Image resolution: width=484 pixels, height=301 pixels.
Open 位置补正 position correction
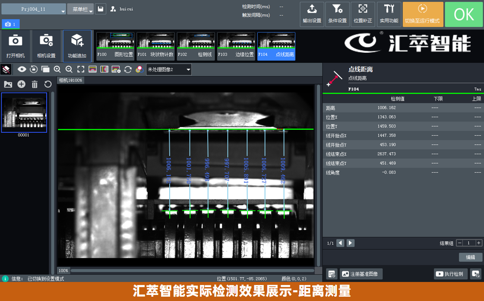363,14
